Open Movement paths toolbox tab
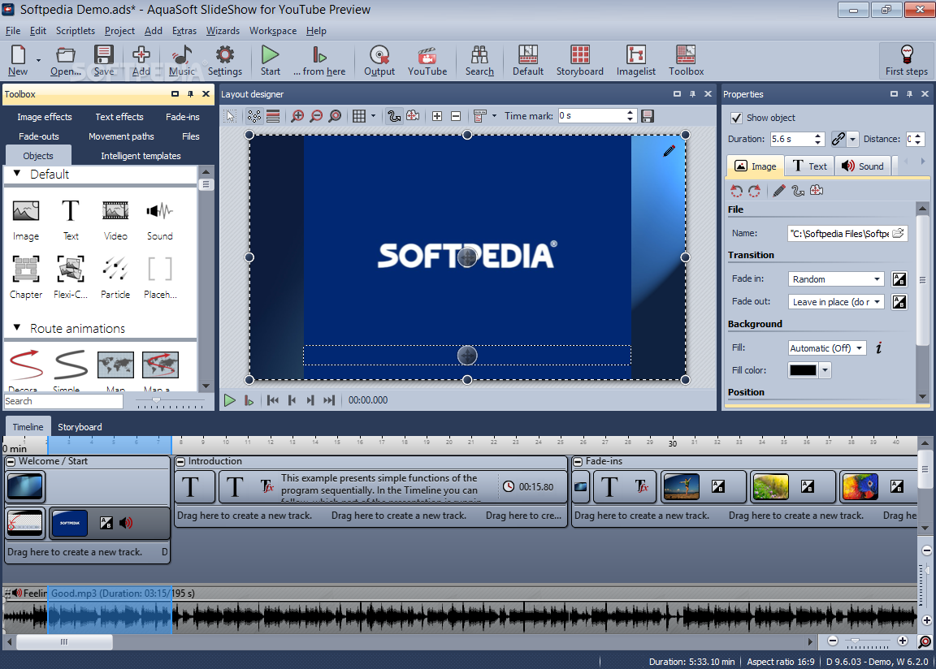The image size is (936, 669). [121, 136]
